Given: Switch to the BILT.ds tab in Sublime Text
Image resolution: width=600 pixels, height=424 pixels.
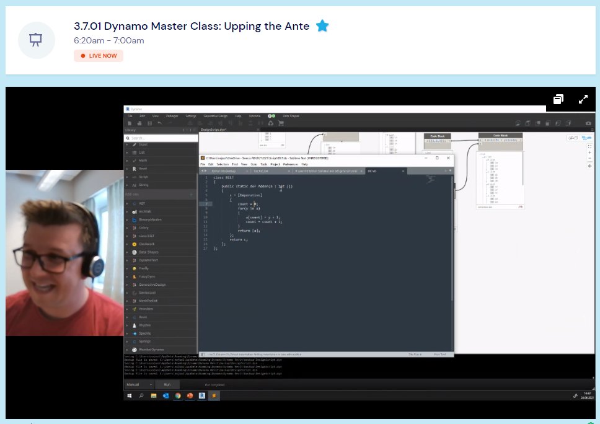Looking at the screenshot, I should pos(385,171).
